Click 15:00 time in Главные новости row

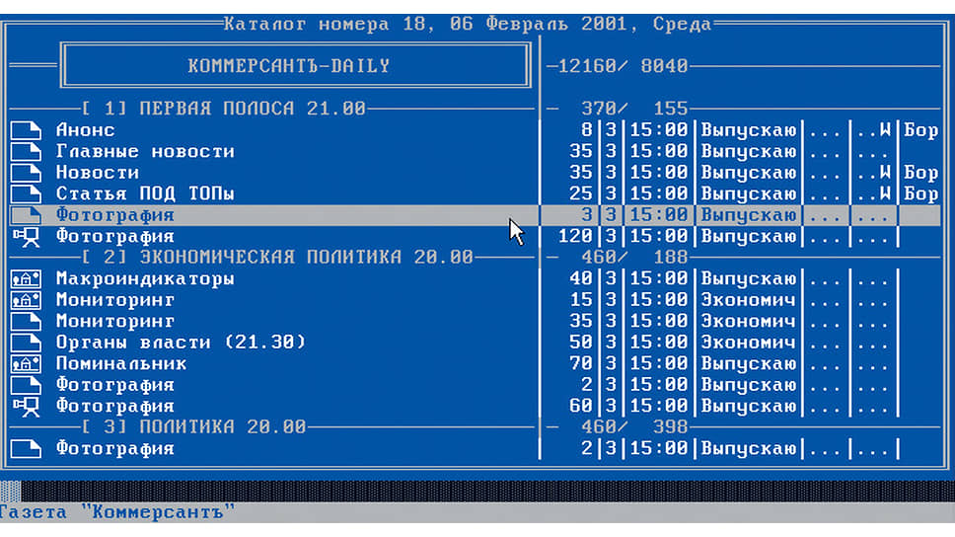[x=658, y=152]
